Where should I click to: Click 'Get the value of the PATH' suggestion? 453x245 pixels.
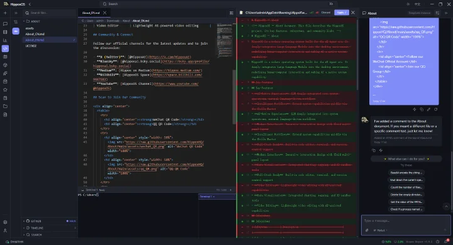(x=406, y=202)
